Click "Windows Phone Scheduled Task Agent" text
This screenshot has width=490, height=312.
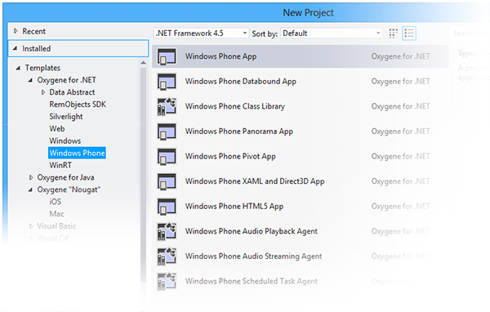point(252,282)
